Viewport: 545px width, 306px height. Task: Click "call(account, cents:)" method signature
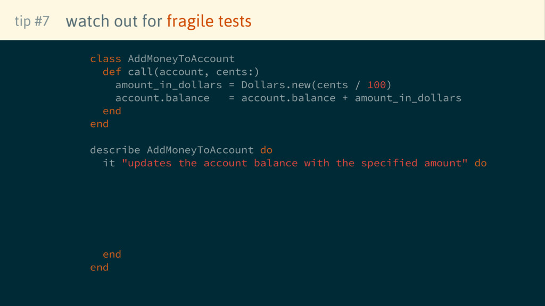(193, 72)
